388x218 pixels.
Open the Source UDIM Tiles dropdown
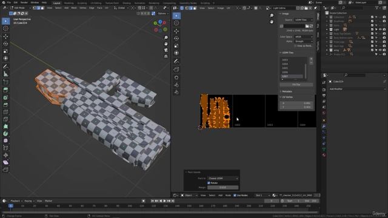click(304, 20)
